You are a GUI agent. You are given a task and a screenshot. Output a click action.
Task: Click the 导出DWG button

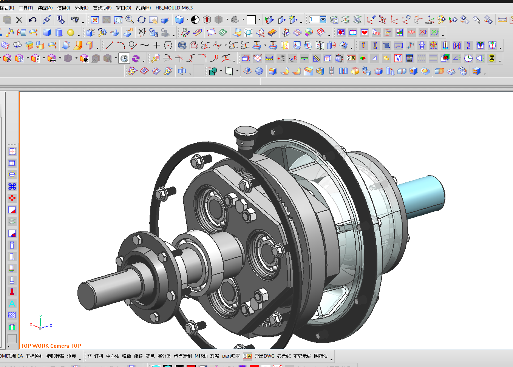click(x=264, y=356)
